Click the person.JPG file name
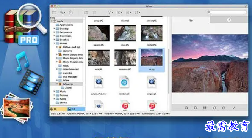 point(152,21)
